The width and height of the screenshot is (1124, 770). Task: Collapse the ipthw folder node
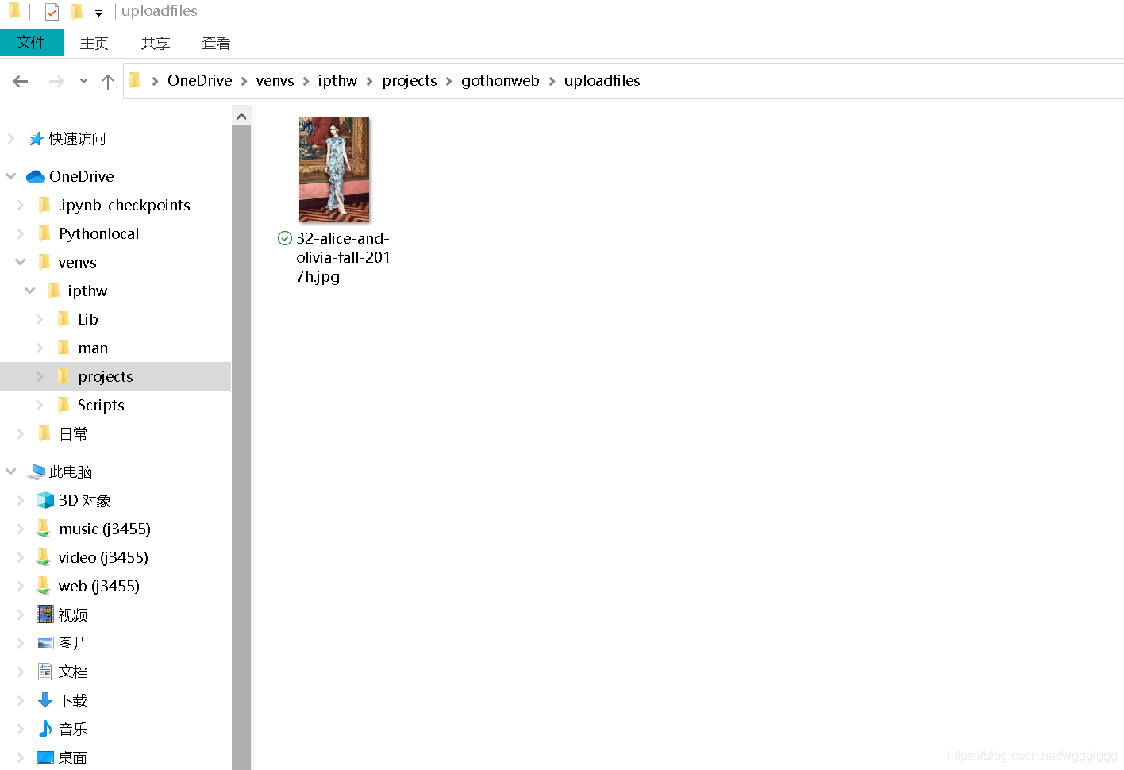[x=30, y=291]
